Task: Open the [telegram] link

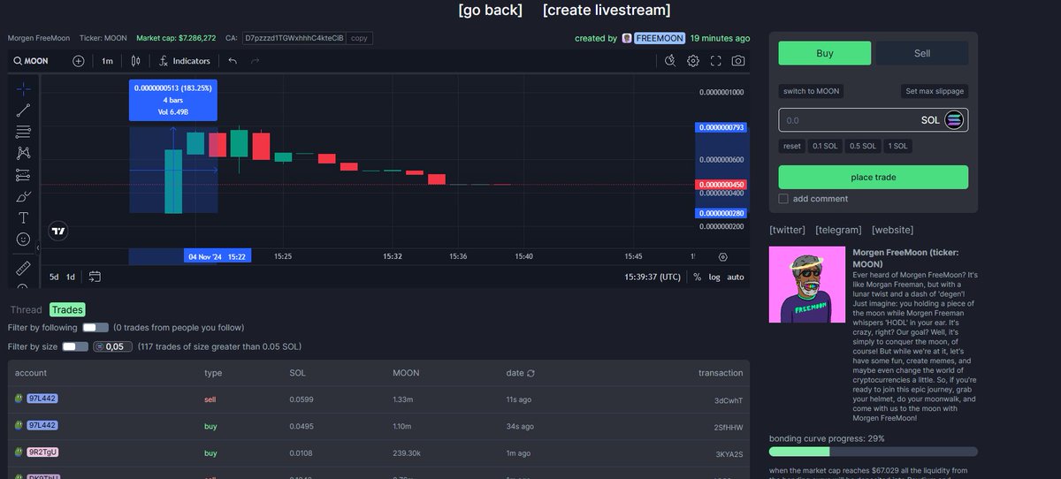Action: point(838,230)
